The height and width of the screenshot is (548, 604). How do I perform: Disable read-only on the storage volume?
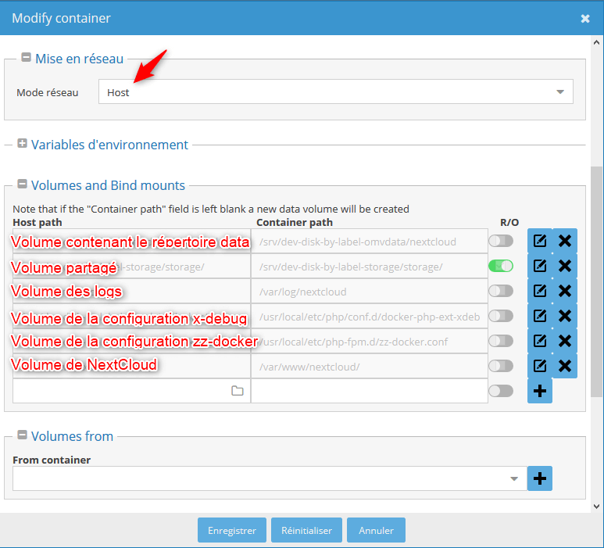point(501,266)
